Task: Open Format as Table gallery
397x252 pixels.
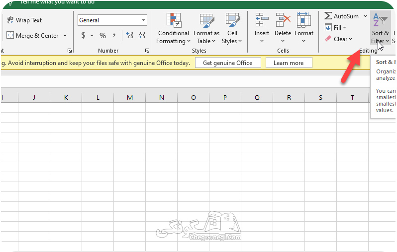Action: [x=206, y=28]
